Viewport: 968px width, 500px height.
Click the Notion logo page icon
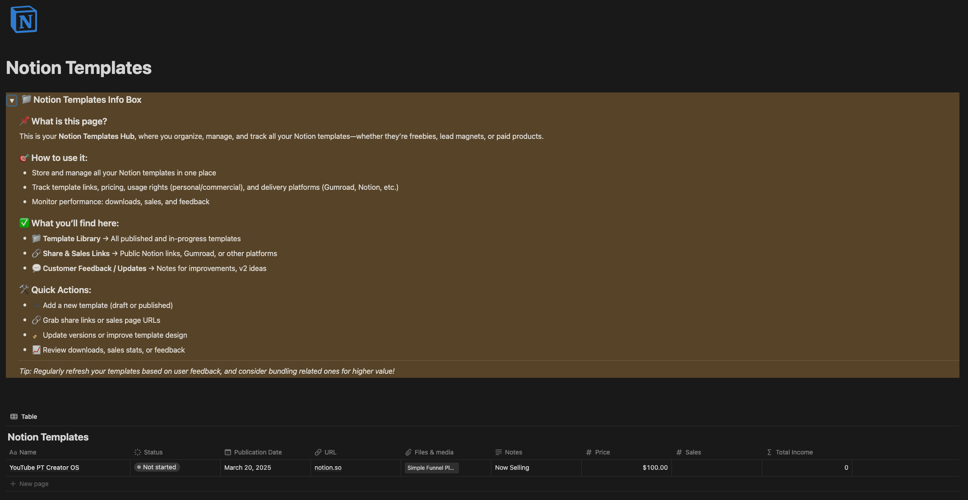[23, 19]
